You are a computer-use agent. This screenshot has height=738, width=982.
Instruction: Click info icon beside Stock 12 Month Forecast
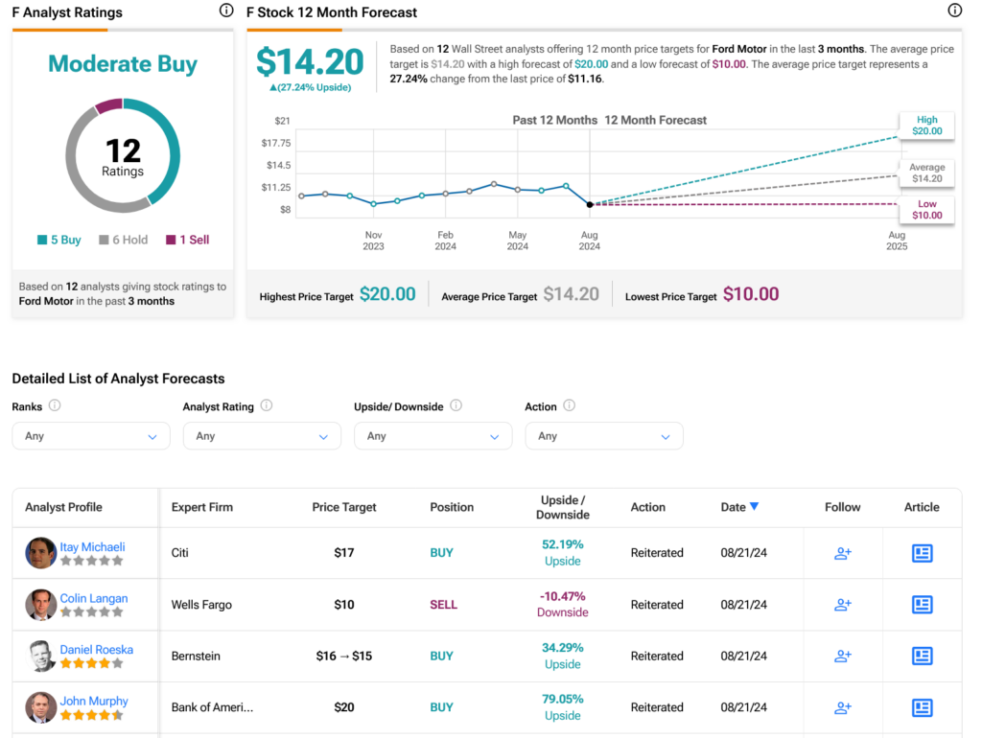[954, 11]
